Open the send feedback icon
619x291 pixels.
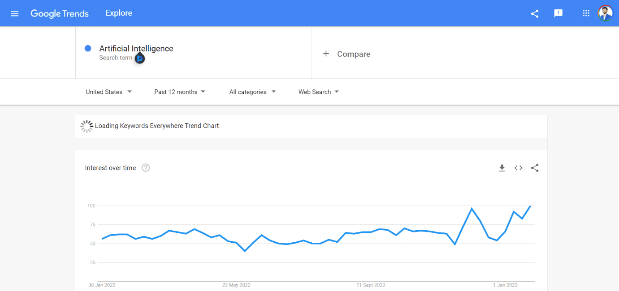point(558,13)
